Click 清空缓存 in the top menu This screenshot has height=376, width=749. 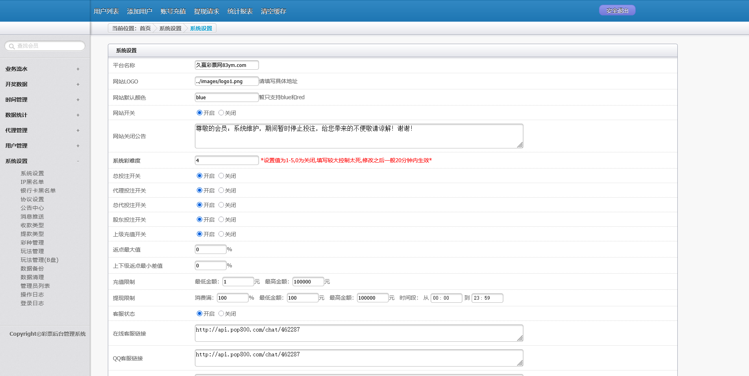pyautogui.click(x=274, y=11)
